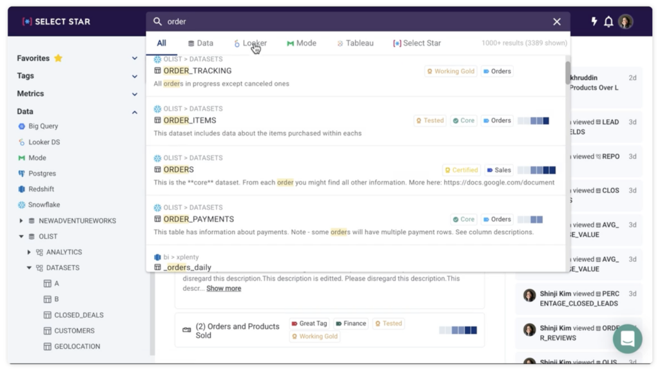The width and height of the screenshot is (660, 372).
Task: Click the search results scrollbar
Action: pyautogui.click(x=568, y=73)
